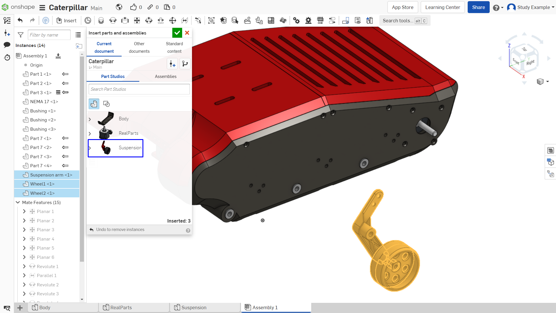Expand the Revolute 1 mate

click(24, 266)
